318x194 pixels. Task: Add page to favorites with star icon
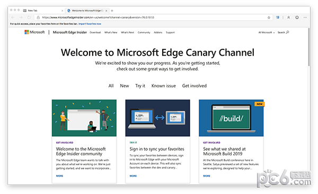pos(269,17)
